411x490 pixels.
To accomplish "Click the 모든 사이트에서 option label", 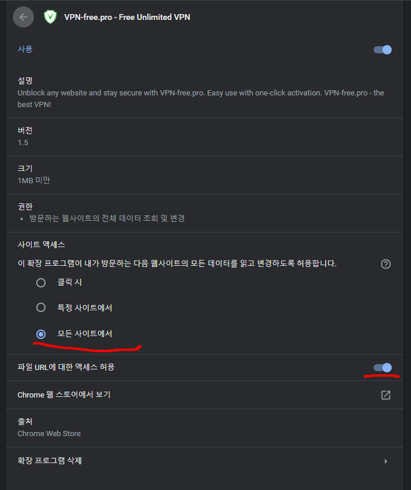I will [x=85, y=334].
